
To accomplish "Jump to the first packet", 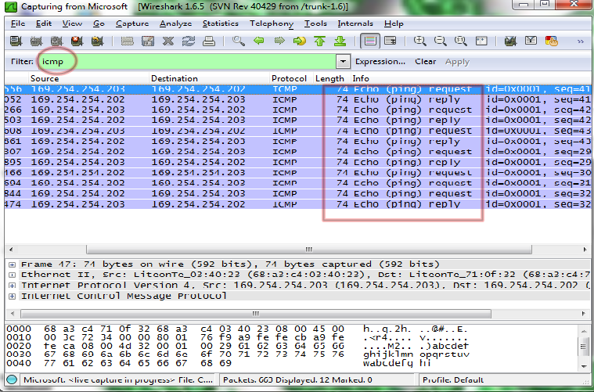I will point(320,41).
